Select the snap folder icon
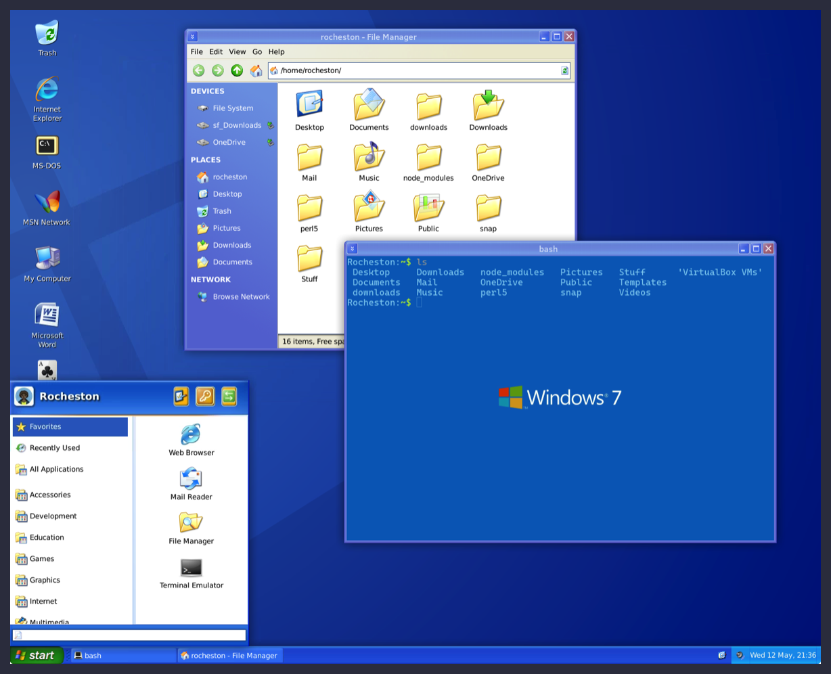The height and width of the screenshot is (674, 831). [488, 207]
